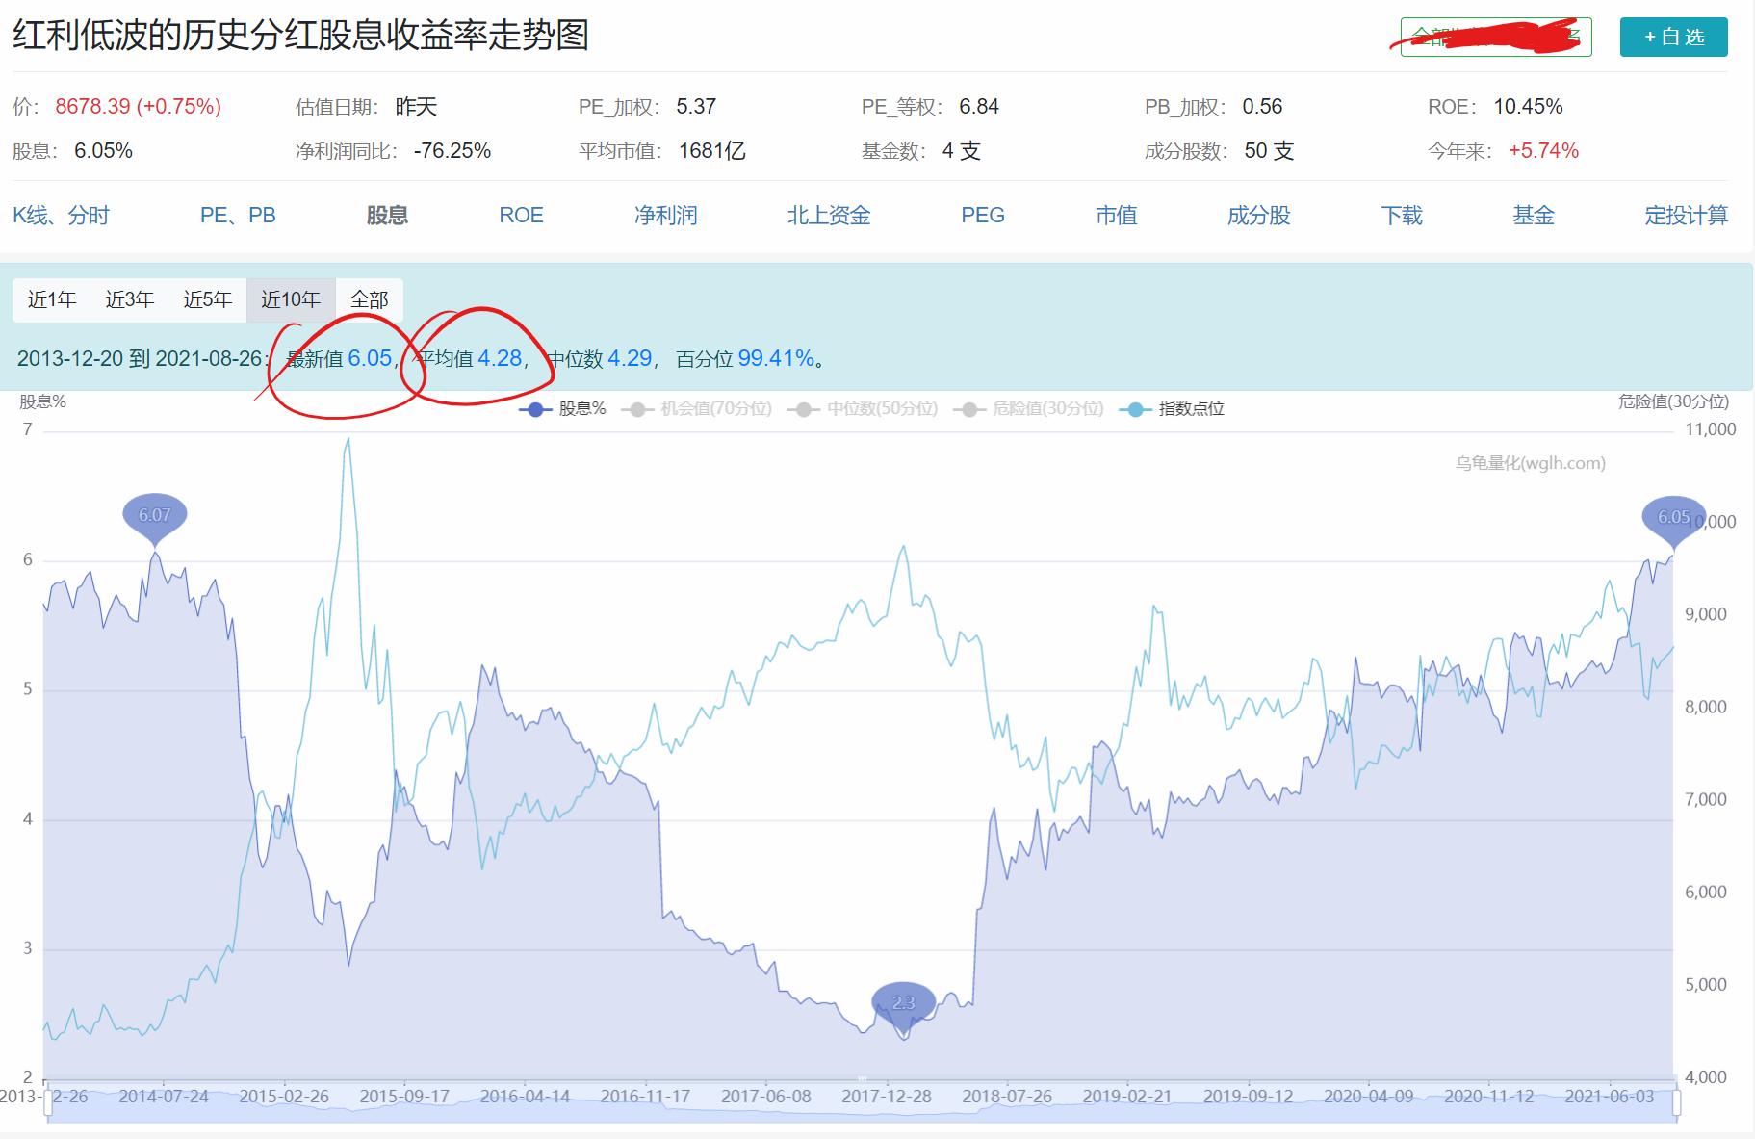Switch to the PE、PB tab
Screen dimensions: 1755x1139
pyautogui.click(x=236, y=216)
